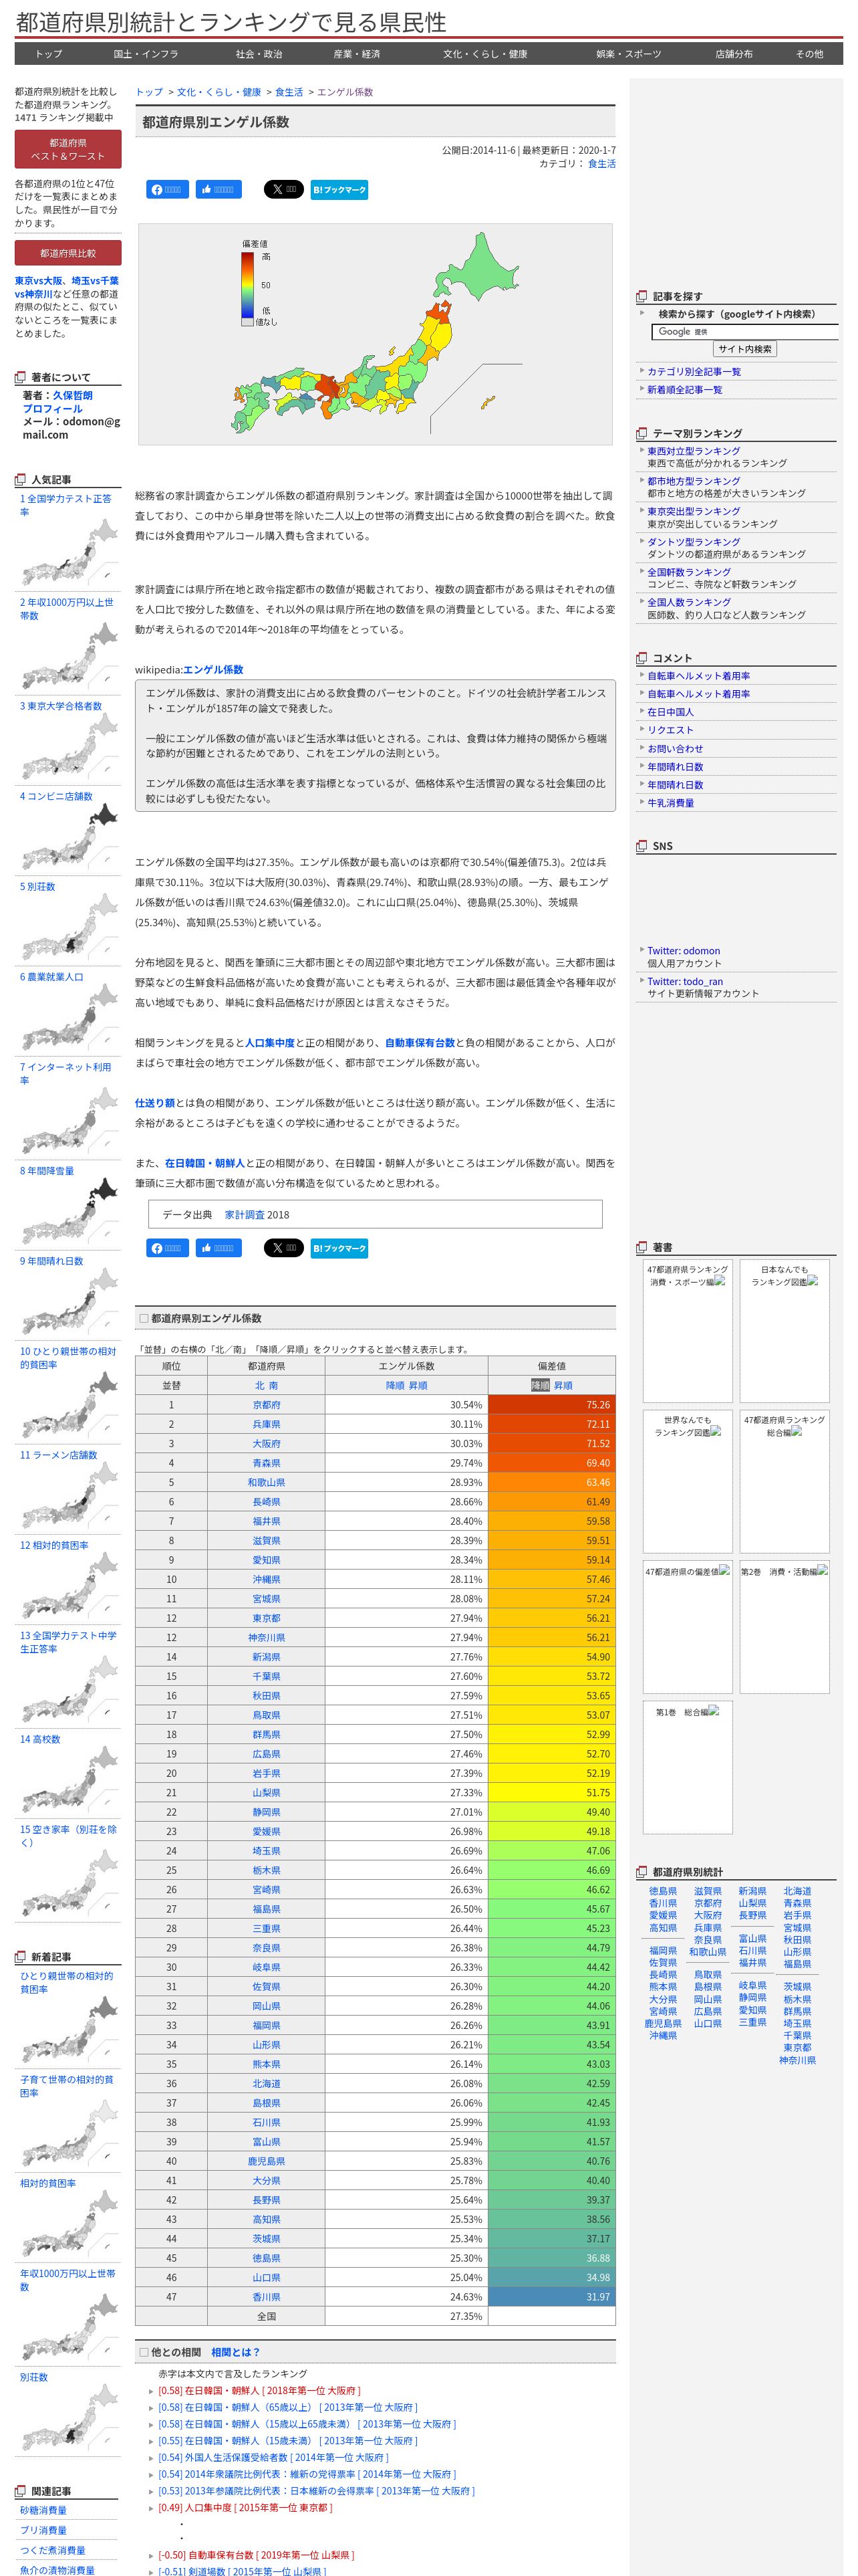The height and width of the screenshot is (2576, 858).
Task: Open new article ひとり親世帯の相対的貧困率
Action: [66, 1982]
